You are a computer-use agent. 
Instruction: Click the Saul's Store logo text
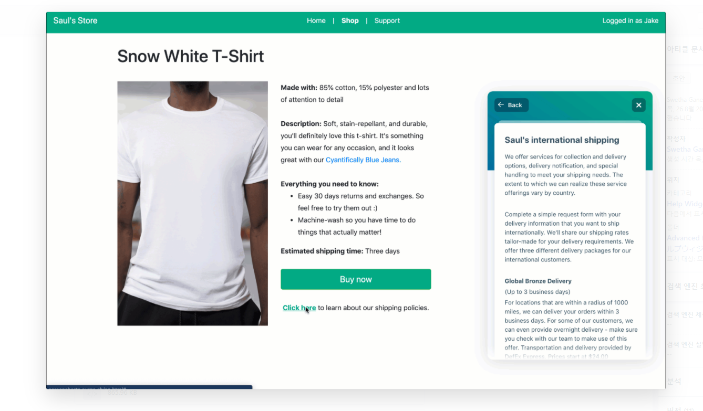click(75, 21)
